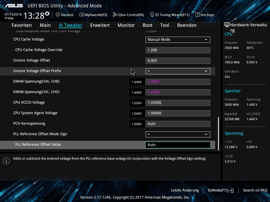Edit PCH-Kernspannung Auto field
This screenshot has height=202, width=270.
[x=178, y=124]
